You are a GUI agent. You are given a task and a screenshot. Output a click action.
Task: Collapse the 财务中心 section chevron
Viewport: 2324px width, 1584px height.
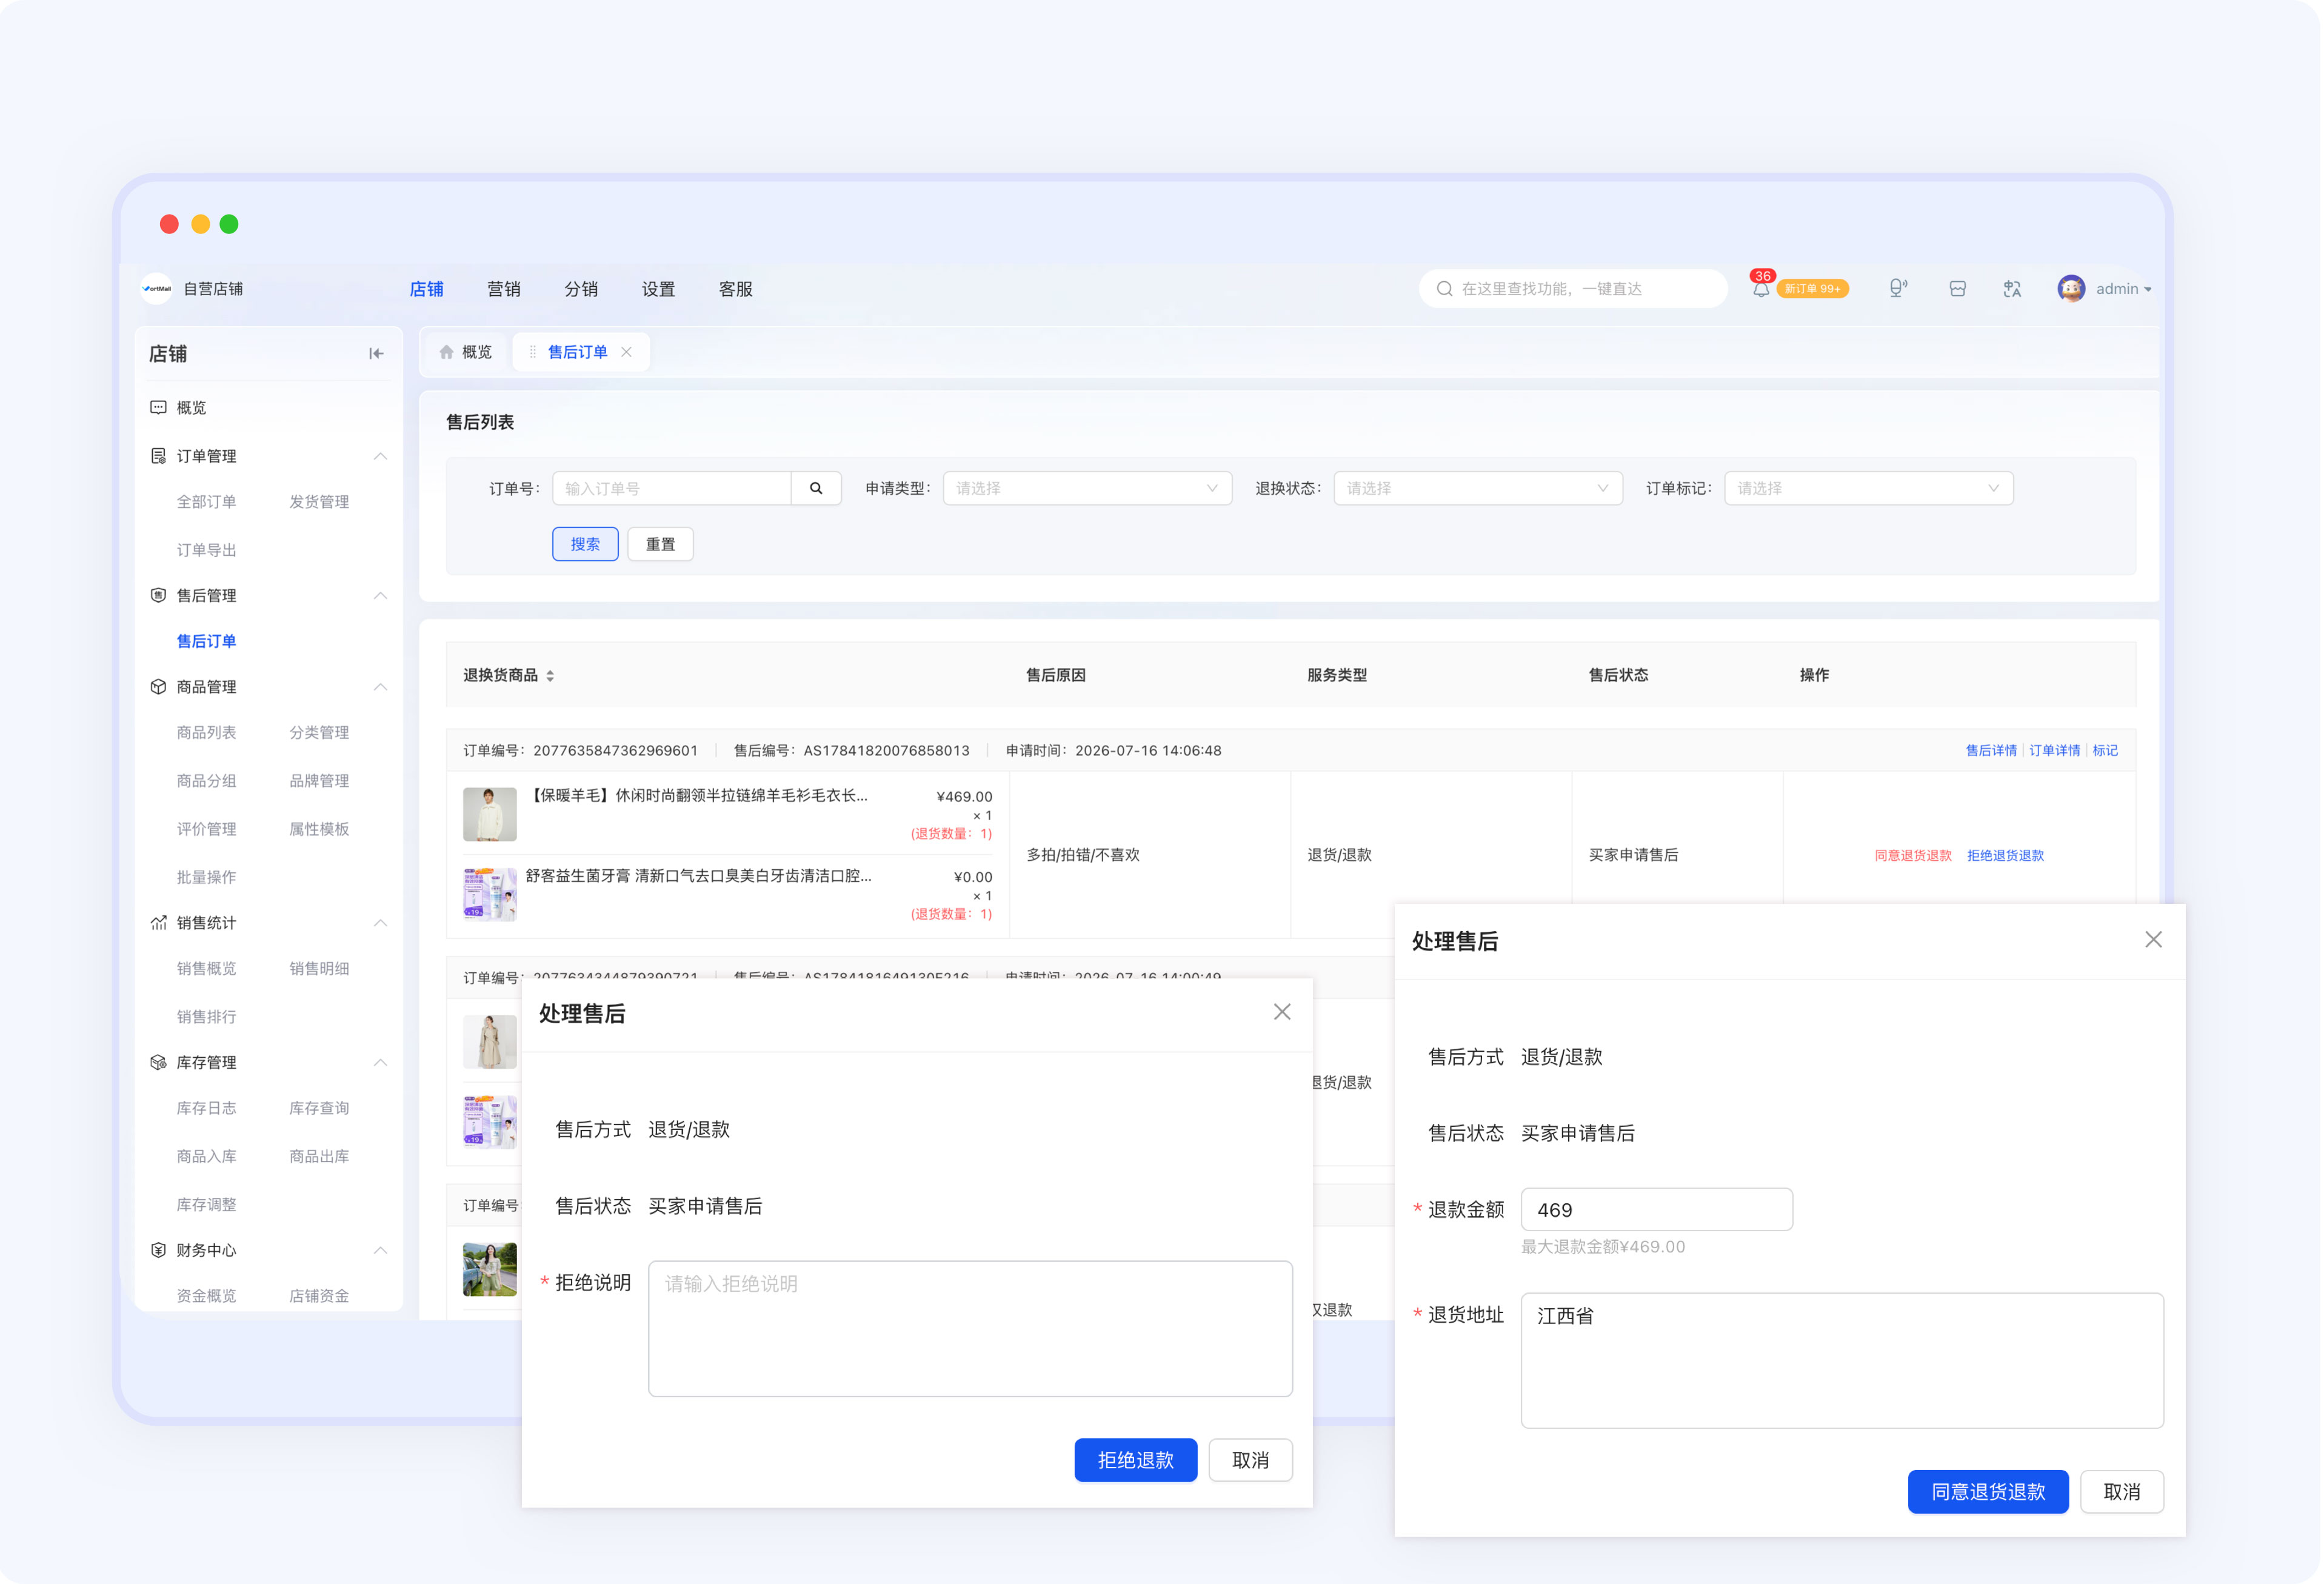pos(381,1250)
